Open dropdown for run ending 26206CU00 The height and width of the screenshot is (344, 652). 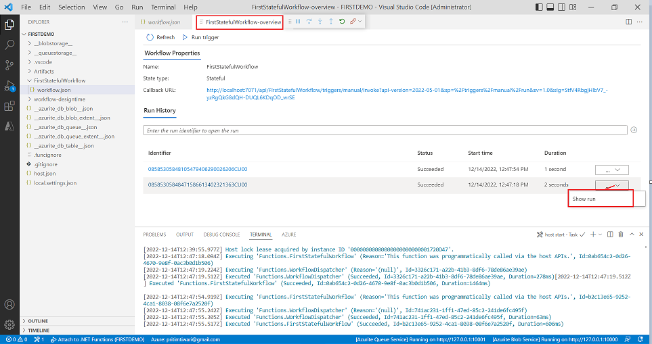[x=611, y=170]
